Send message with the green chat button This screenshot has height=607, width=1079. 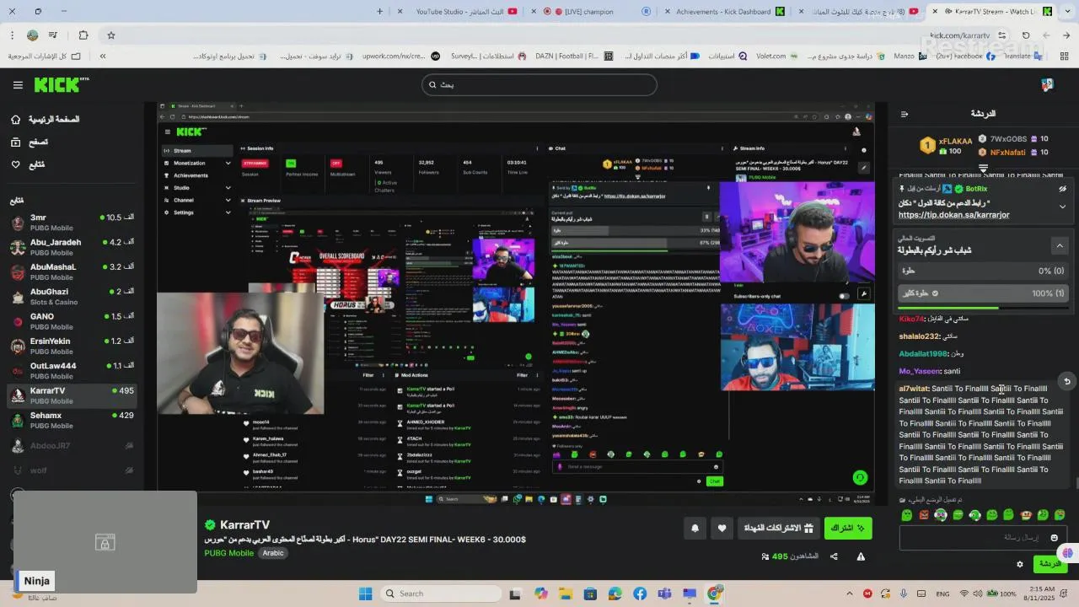click(1050, 564)
